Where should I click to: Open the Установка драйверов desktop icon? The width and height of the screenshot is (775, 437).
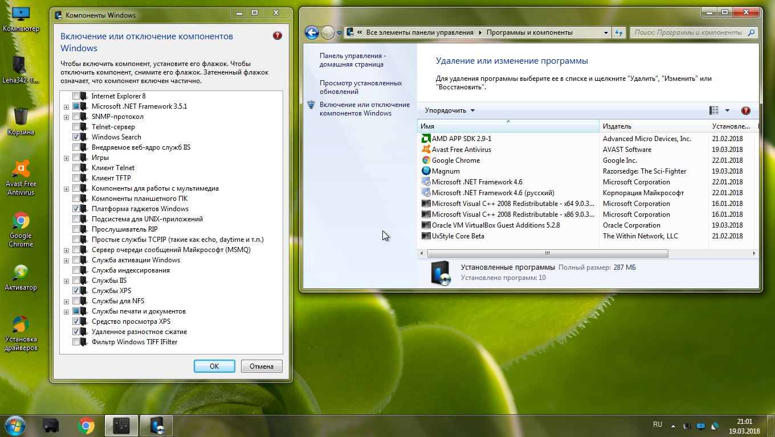tap(21, 333)
